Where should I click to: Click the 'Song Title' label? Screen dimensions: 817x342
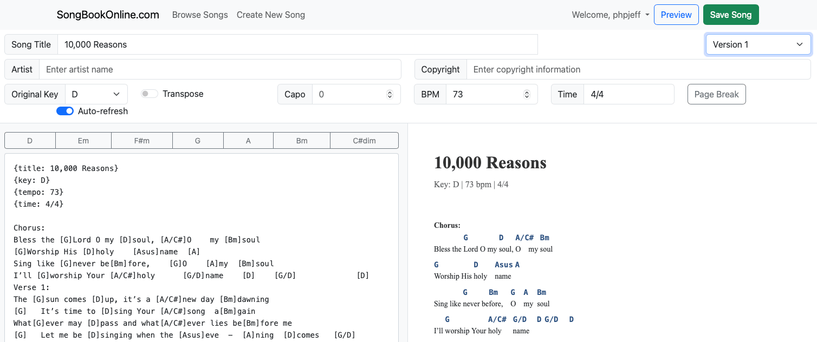tap(31, 44)
